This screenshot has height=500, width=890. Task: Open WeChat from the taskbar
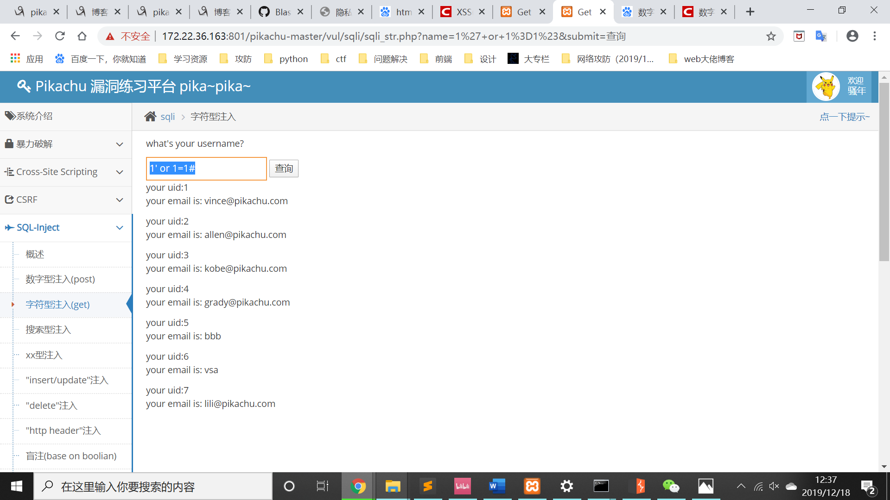[671, 486]
